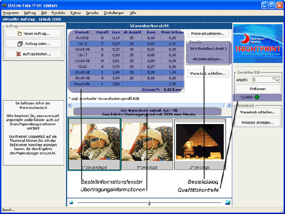Select the 1*20x30 KB child thumbnail
Viewport: 285px width, 214px height.
click(95, 144)
